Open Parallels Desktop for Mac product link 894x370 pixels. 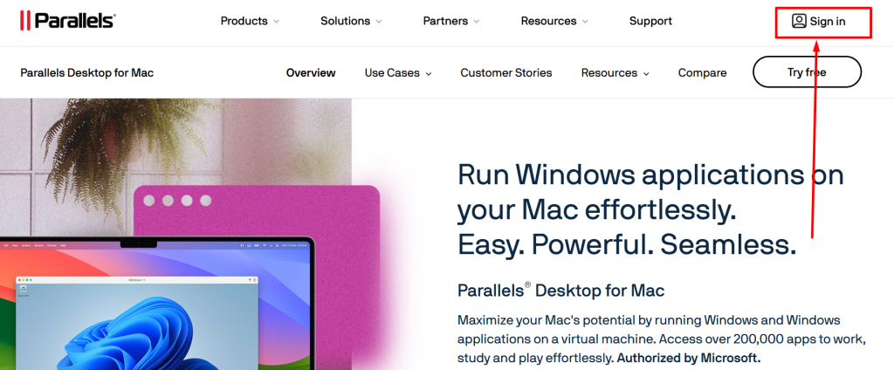coord(86,73)
